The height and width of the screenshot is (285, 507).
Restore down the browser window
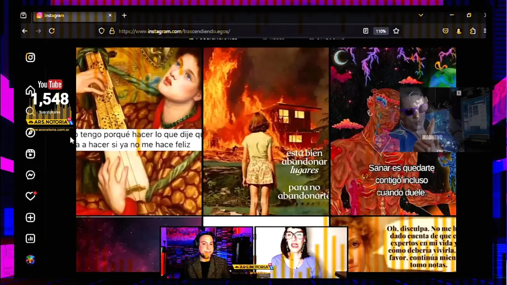[x=469, y=15]
